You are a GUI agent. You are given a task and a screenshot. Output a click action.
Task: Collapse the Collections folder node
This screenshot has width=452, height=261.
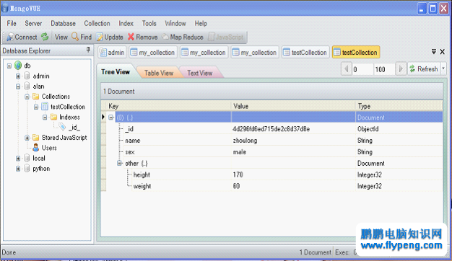(27, 97)
